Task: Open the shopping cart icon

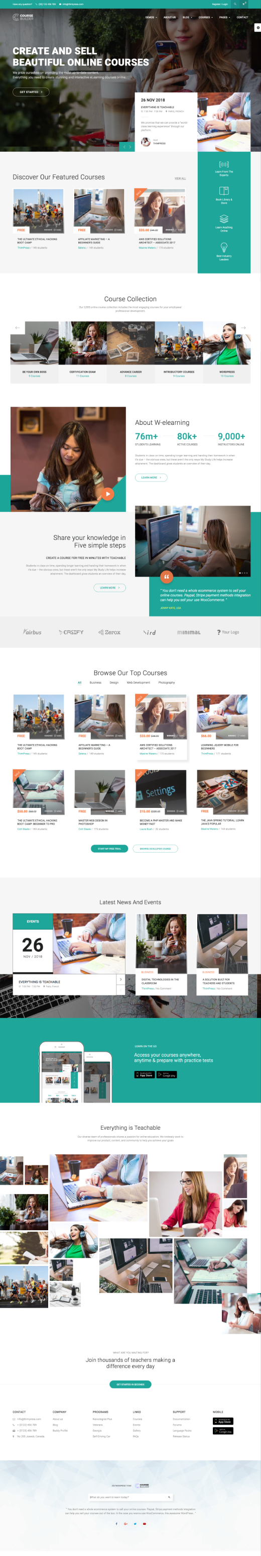Action: [x=243, y=4]
